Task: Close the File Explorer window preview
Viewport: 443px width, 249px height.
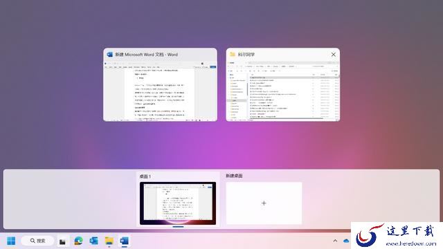Action: click(334, 55)
